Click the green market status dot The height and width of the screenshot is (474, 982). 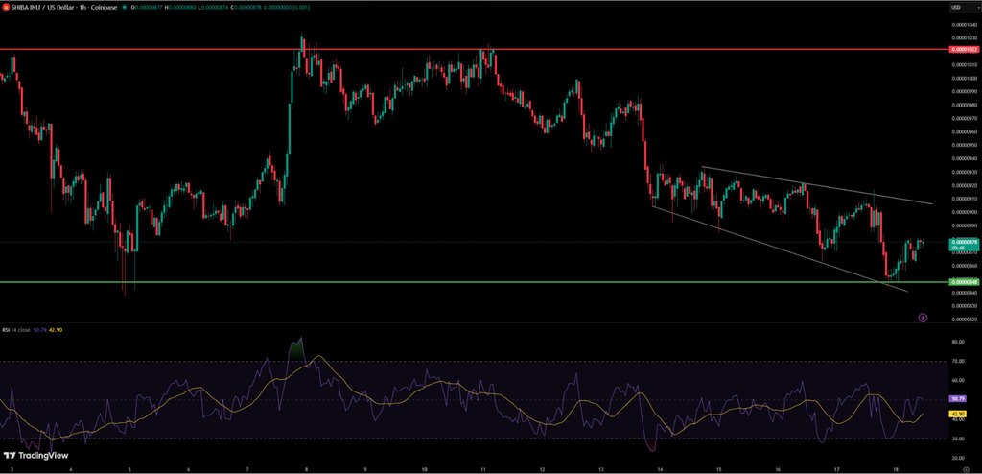(x=125, y=8)
